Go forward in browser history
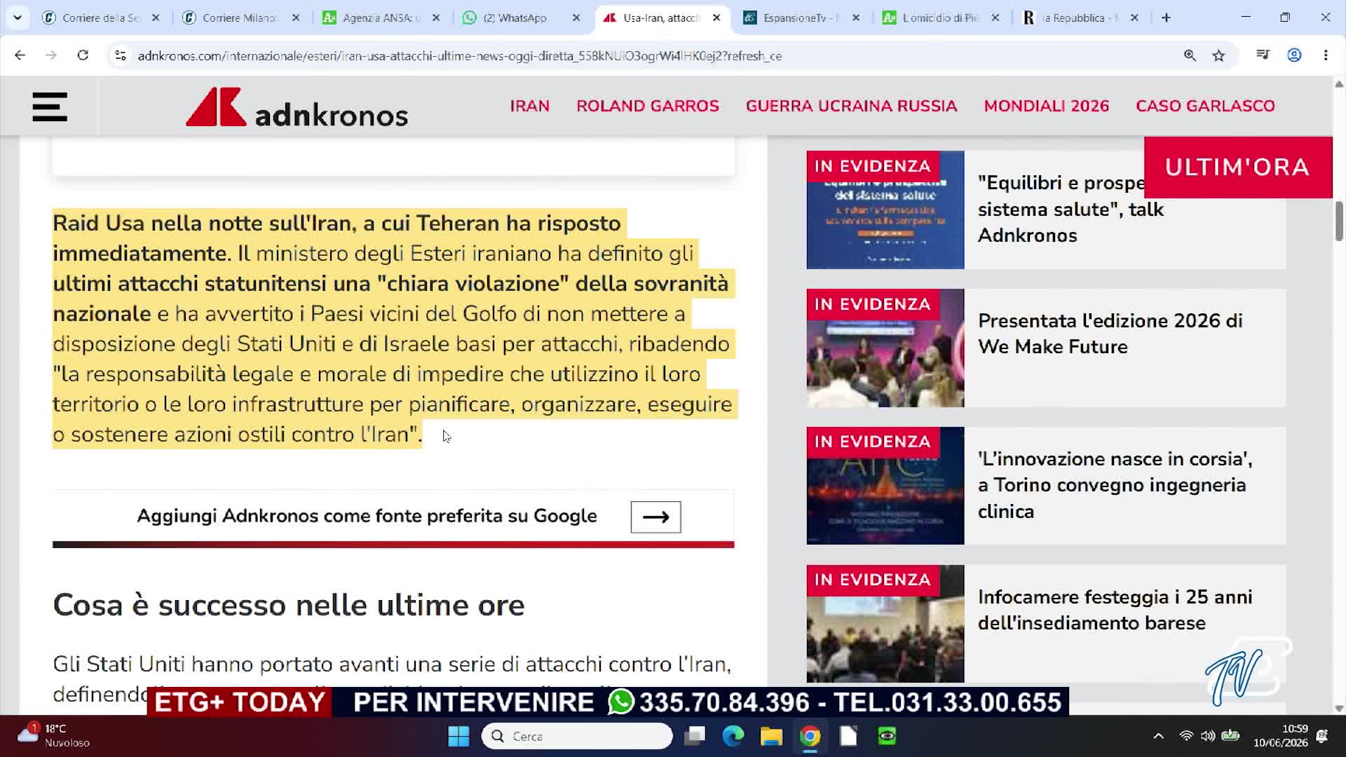The image size is (1346, 757). (51, 55)
